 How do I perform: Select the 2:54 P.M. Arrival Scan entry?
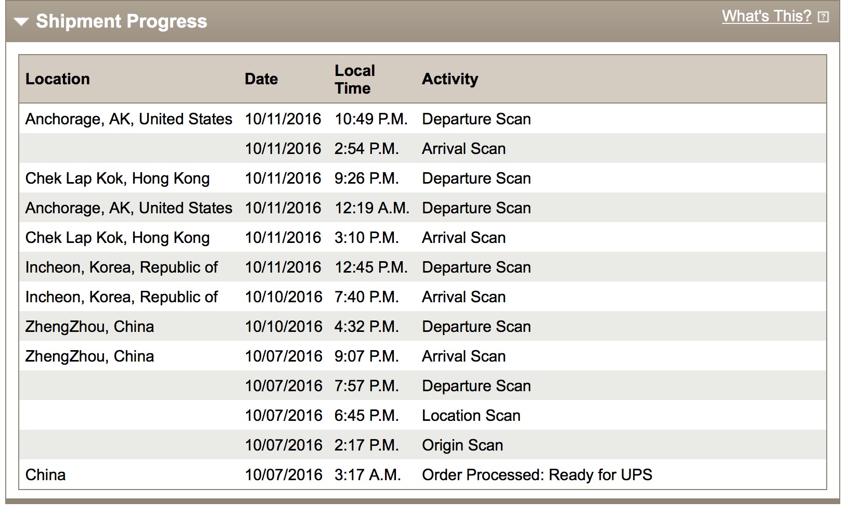click(422, 148)
